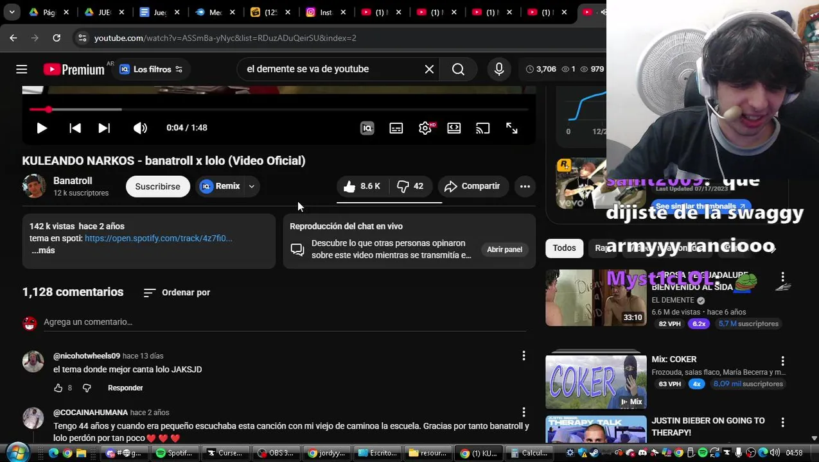Open options for the Mix: COKER video
This screenshot has height=462, width=819.
pyautogui.click(x=782, y=361)
